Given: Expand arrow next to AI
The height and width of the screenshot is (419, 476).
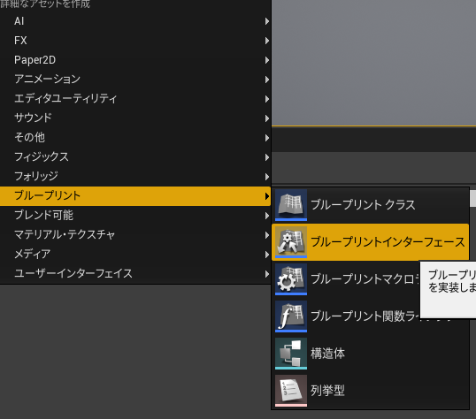Looking at the screenshot, I should [x=267, y=21].
